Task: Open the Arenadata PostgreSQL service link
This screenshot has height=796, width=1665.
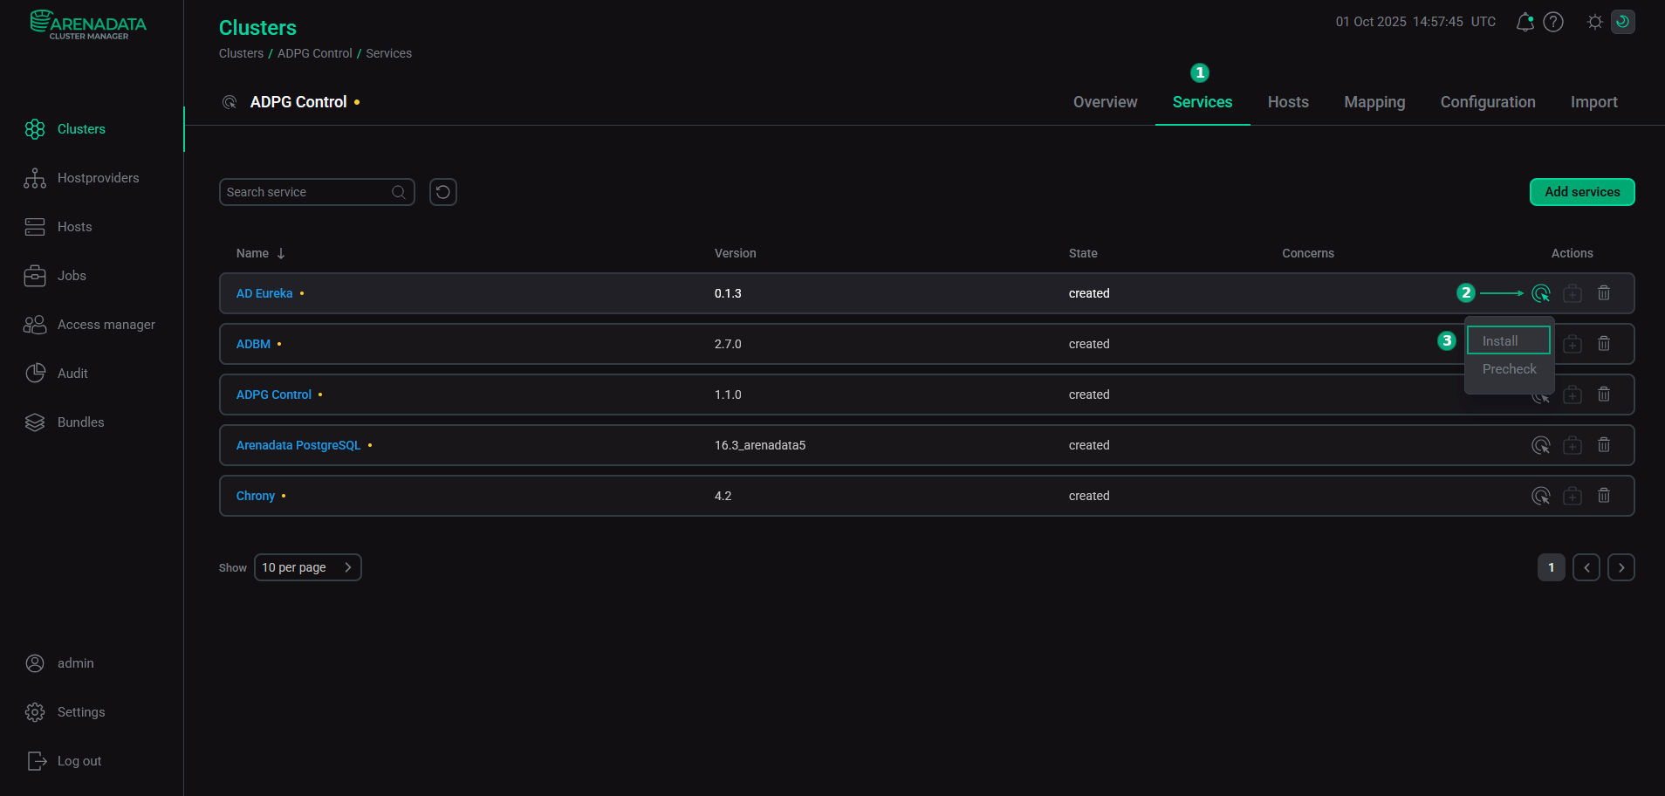Action: tap(298, 445)
